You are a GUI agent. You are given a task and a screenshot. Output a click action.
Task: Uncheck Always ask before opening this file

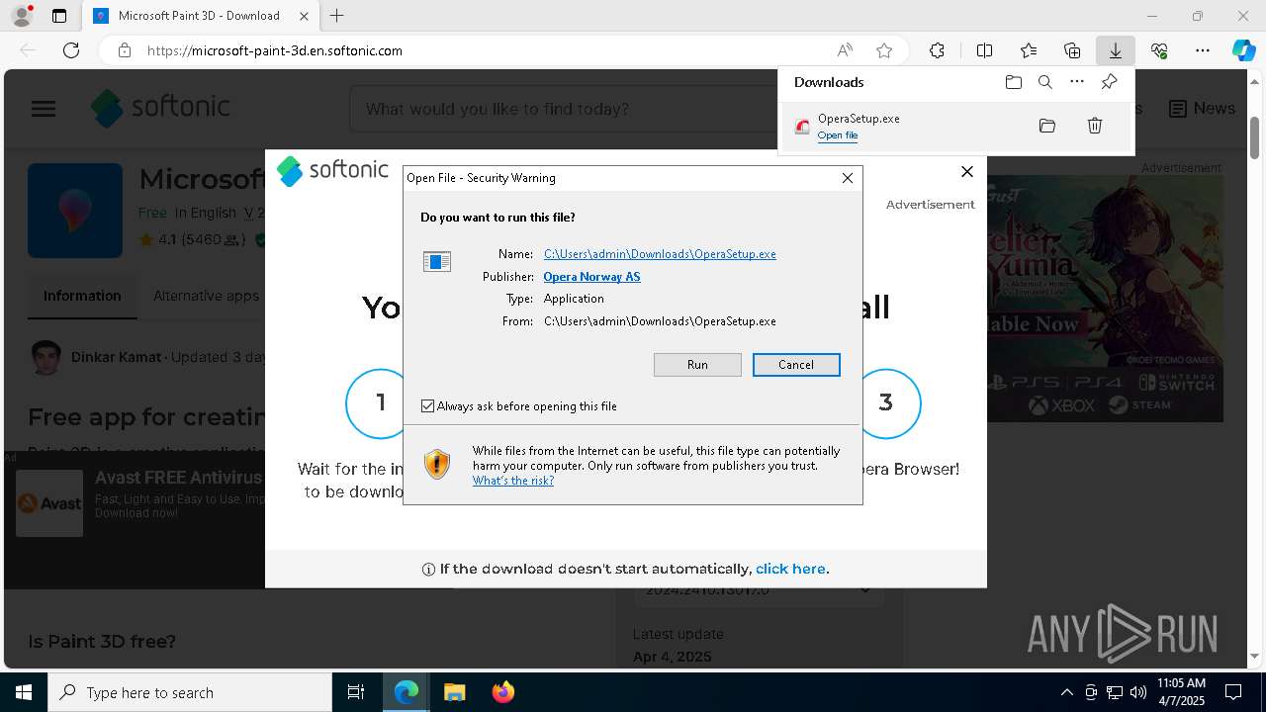(427, 406)
